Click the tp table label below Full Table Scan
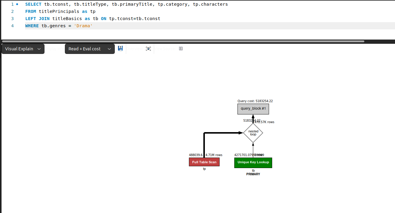395x213 pixels. coord(204,169)
